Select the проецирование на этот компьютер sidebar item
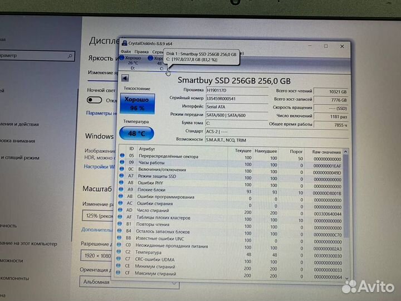Viewport: 401px width, 301px height. (28, 244)
